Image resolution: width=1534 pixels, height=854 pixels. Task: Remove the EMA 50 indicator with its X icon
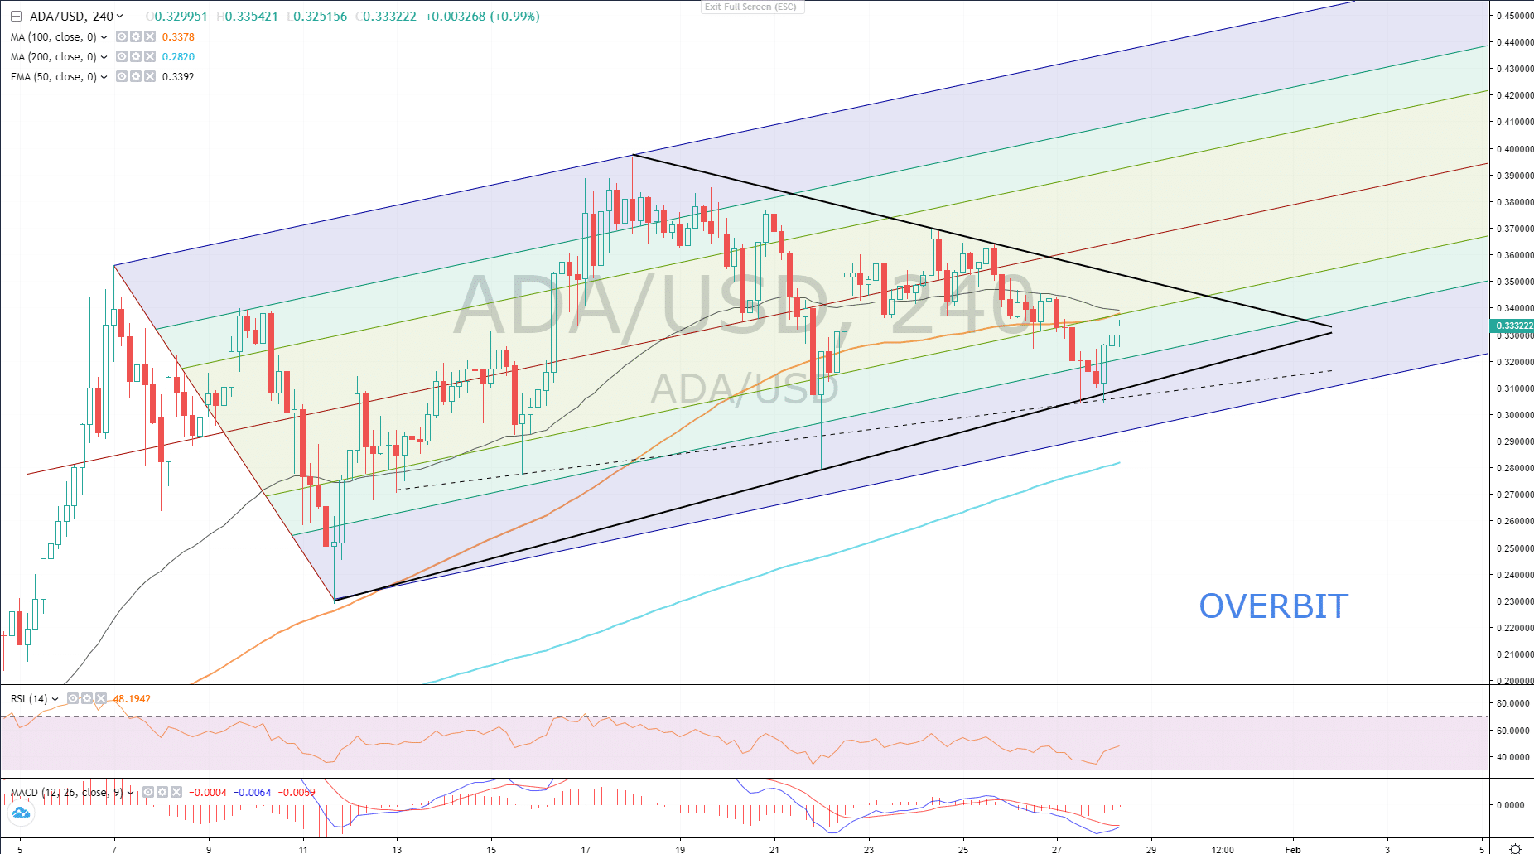tap(150, 76)
